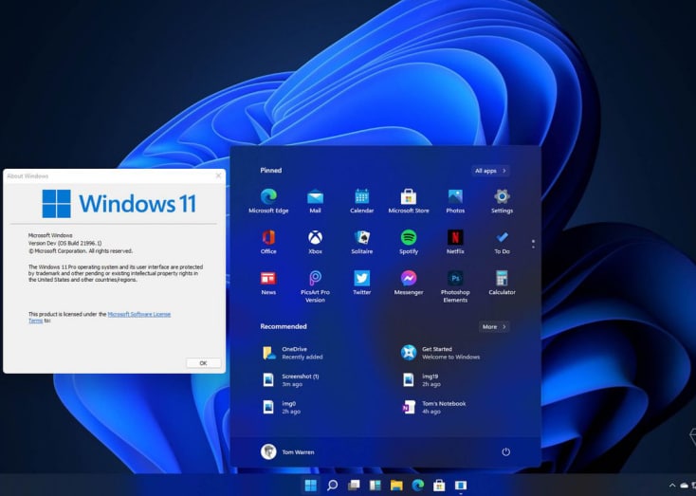This screenshot has height=496, width=696.
Task: Close the About Windows dialog
Action: click(218, 175)
